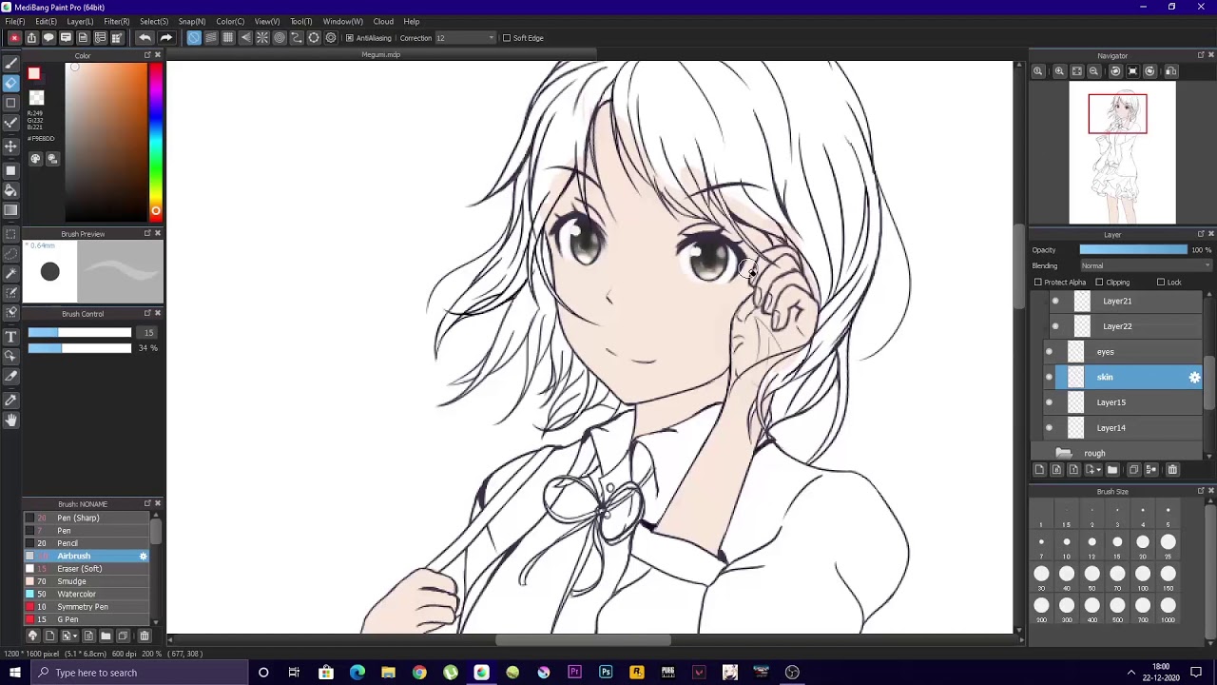Screen dimensions: 1217x685
Task: Zoom in using Navigator magnifier plus
Action: (1058, 71)
